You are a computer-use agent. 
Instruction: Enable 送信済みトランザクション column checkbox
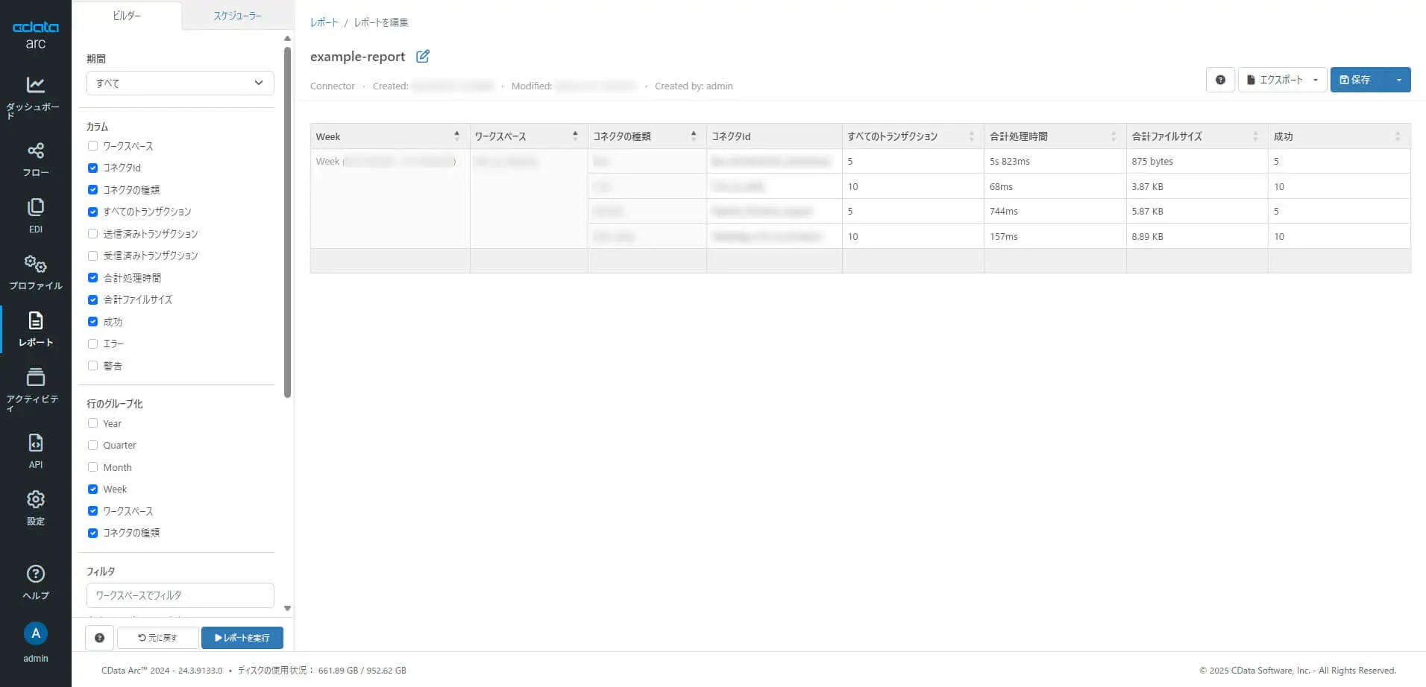tap(92, 234)
